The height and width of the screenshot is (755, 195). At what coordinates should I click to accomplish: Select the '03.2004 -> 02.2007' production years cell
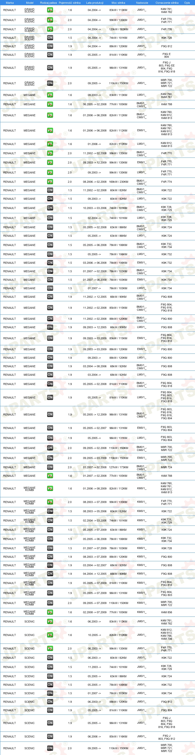(x=95, y=565)
